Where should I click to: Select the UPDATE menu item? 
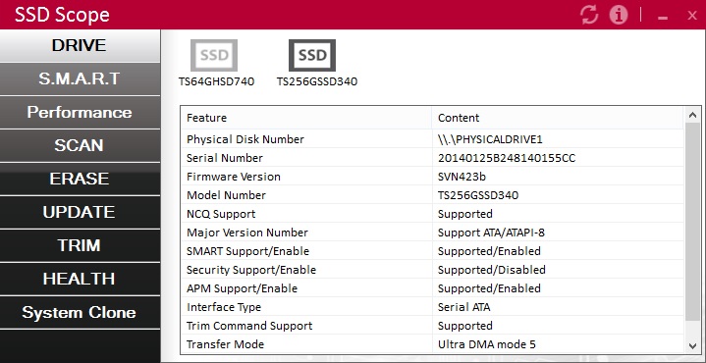click(80, 212)
